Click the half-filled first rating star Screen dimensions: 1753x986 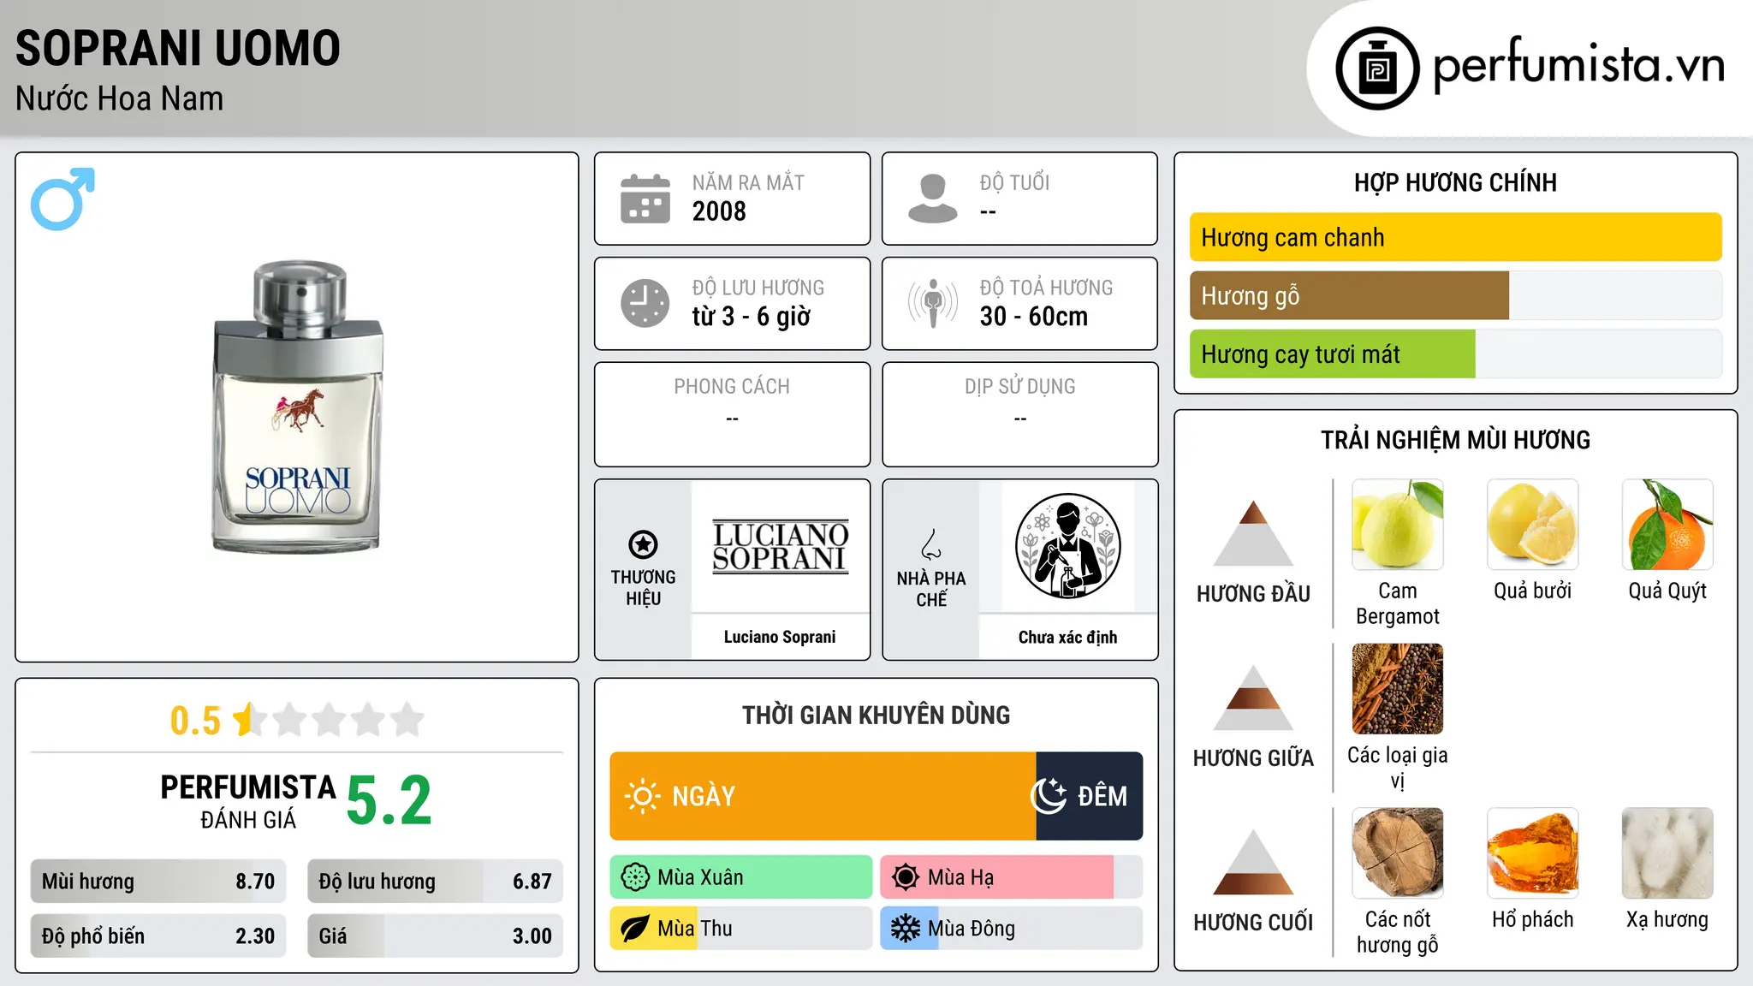click(250, 720)
